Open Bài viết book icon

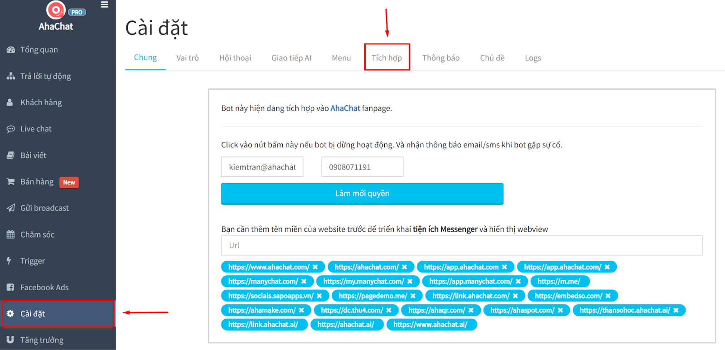click(x=10, y=156)
